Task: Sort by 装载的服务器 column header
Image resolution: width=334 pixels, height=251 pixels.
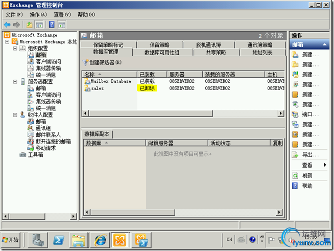Action: coord(233,75)
